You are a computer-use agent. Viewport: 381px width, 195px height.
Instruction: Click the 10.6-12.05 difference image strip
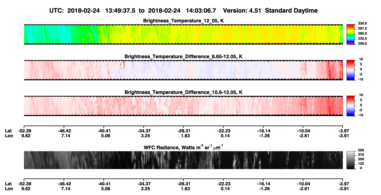tap(183, 106)
